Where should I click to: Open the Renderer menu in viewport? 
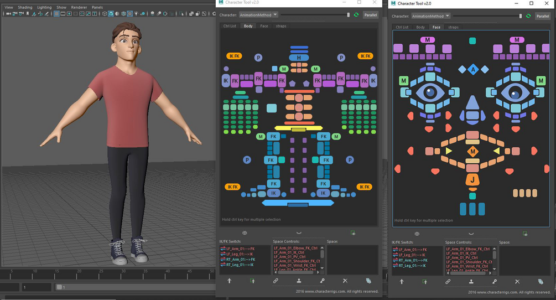79,7
